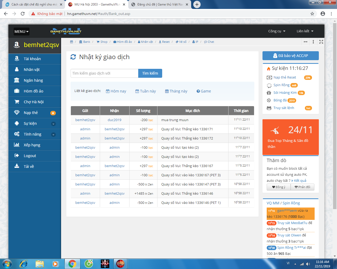Image resolution: width=337 pixels, height=269 pixels.
Task: Click the vertical resize arrows icon
Action: click(313, 42)
